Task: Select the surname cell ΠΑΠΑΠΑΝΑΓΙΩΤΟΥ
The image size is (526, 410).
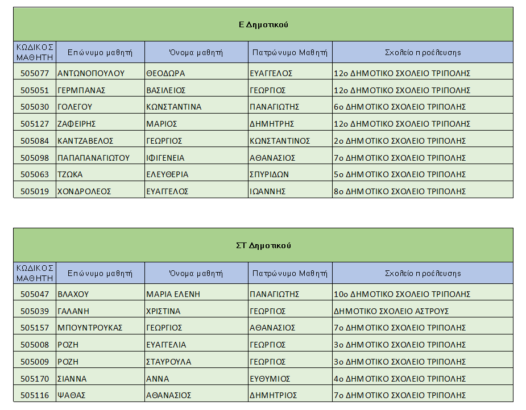Action: click(x=94, y=158)
